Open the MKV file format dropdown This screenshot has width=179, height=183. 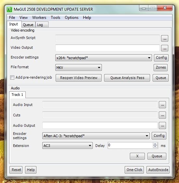coord(99,68)
